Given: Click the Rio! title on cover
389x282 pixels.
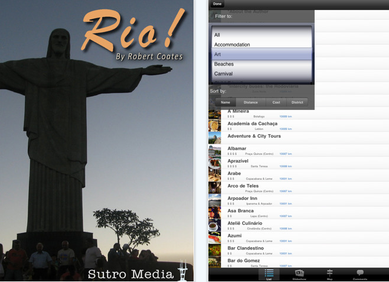Looking at the screenshot, I should (x=133, y=30).
